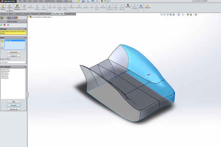Click the Zoom to Fit magnifier icon

162,14
